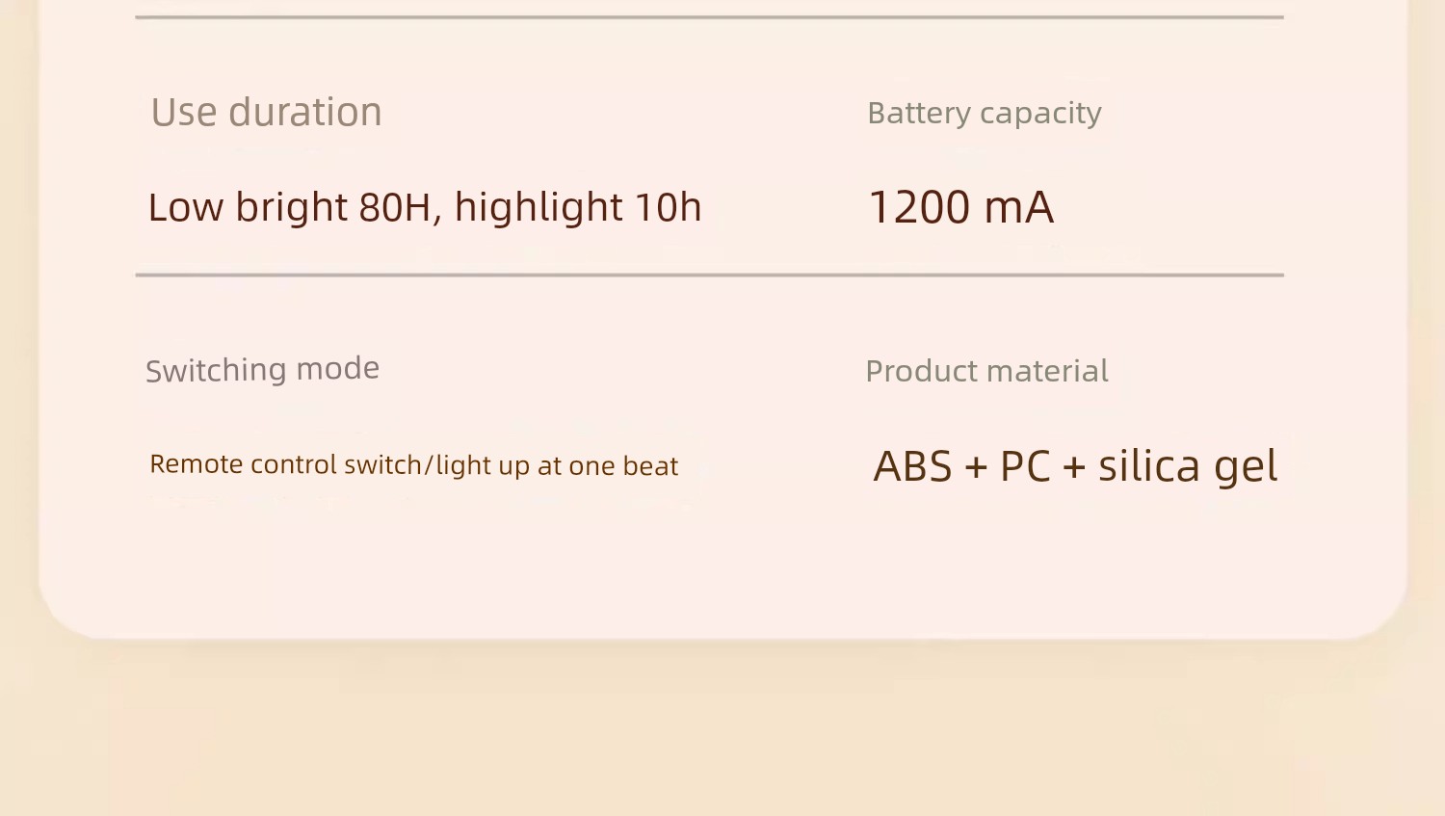Select the "Battery capacity" heading

984,114
